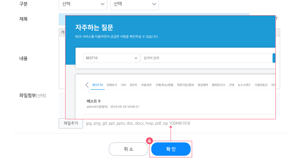
Task: Click the allowed file types hint text
Action: coord(138,123)
